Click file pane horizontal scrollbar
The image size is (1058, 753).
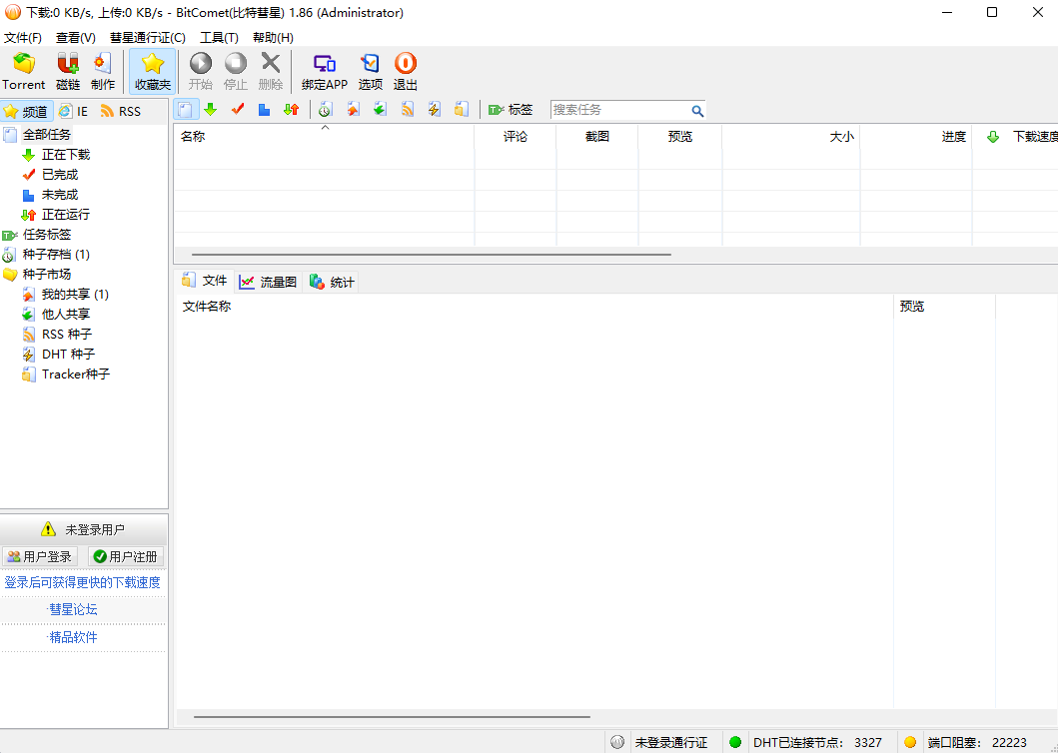coord(392,717)
